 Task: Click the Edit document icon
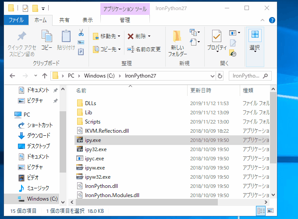(233, 43)
